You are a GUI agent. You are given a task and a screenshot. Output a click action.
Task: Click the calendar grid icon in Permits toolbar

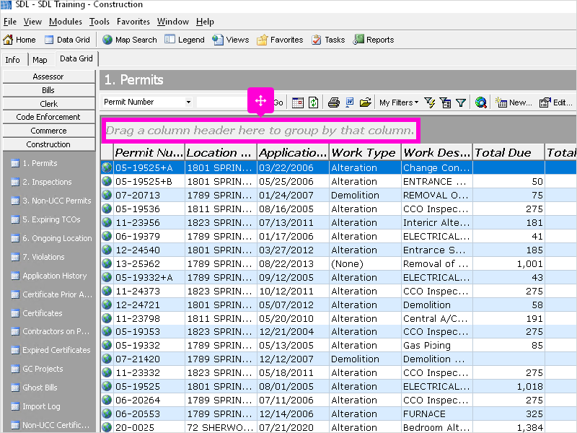[x=298, y=102]
